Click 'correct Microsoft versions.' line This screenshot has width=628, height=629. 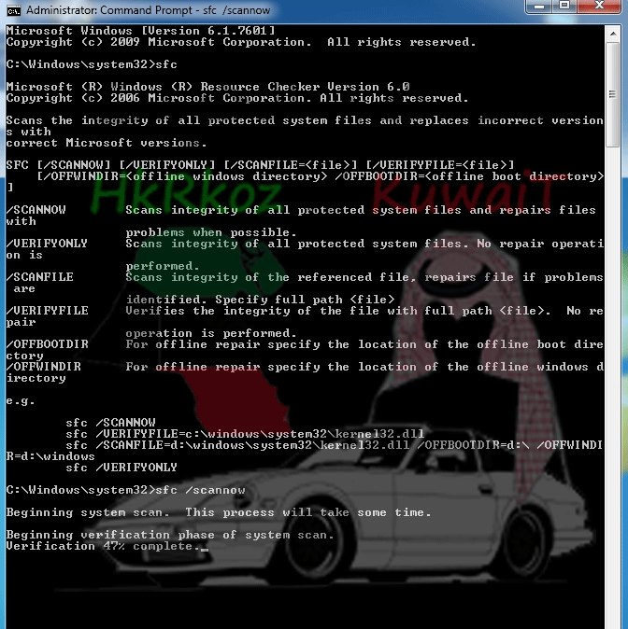(107, 143)
